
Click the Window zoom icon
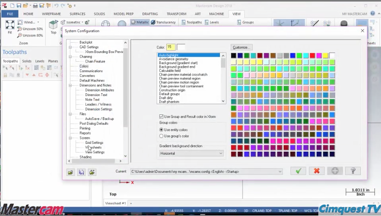click(x=20, y=22)
